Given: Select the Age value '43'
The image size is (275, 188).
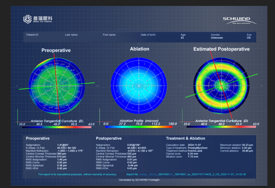Looking at the screenshot, I should pyautogui.click(x=182, y=38).
